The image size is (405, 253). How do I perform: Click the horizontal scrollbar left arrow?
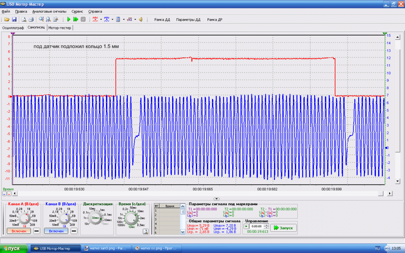tap(14, 193)
